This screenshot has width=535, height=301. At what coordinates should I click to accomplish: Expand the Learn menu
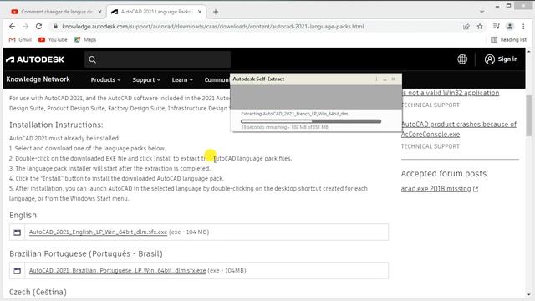(182, 79)
